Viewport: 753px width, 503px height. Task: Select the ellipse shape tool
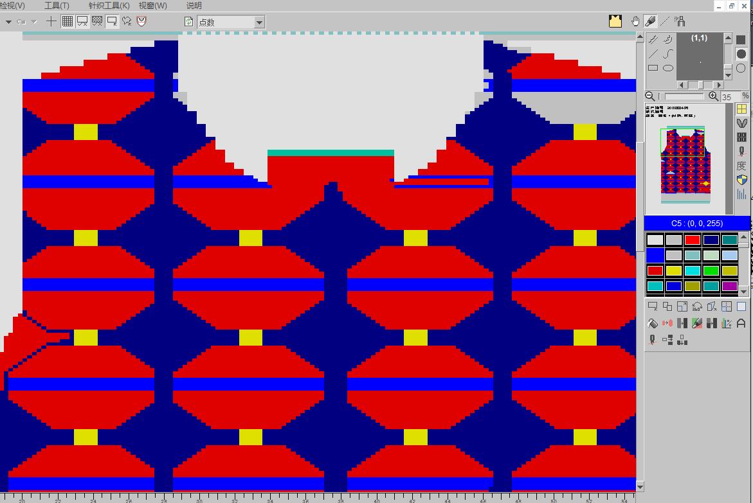[668, 68]
